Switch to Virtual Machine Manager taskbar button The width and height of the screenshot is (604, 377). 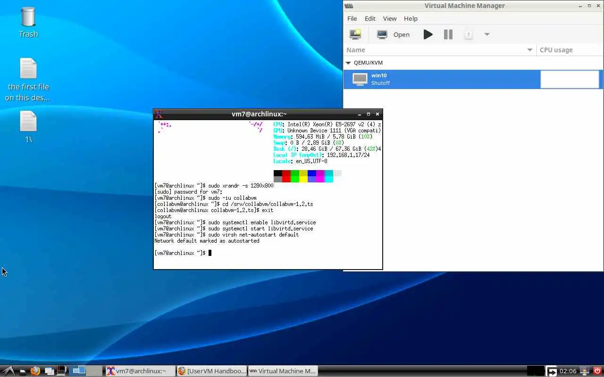coord(283,371)
